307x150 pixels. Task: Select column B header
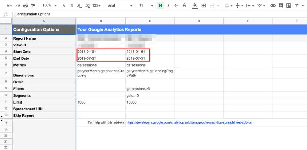tap(101, 21)
